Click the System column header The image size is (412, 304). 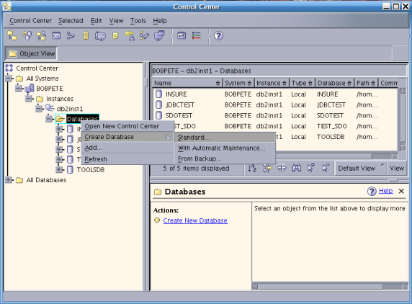(238, 83)
